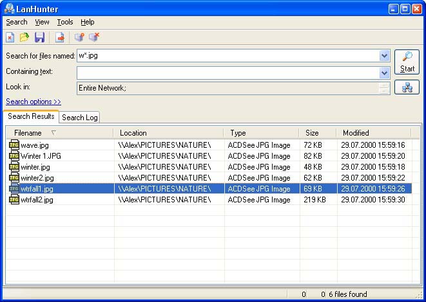Open saved search with the folder icon
Viewport: 426px width, 302px height.
(x=24, y=37)
